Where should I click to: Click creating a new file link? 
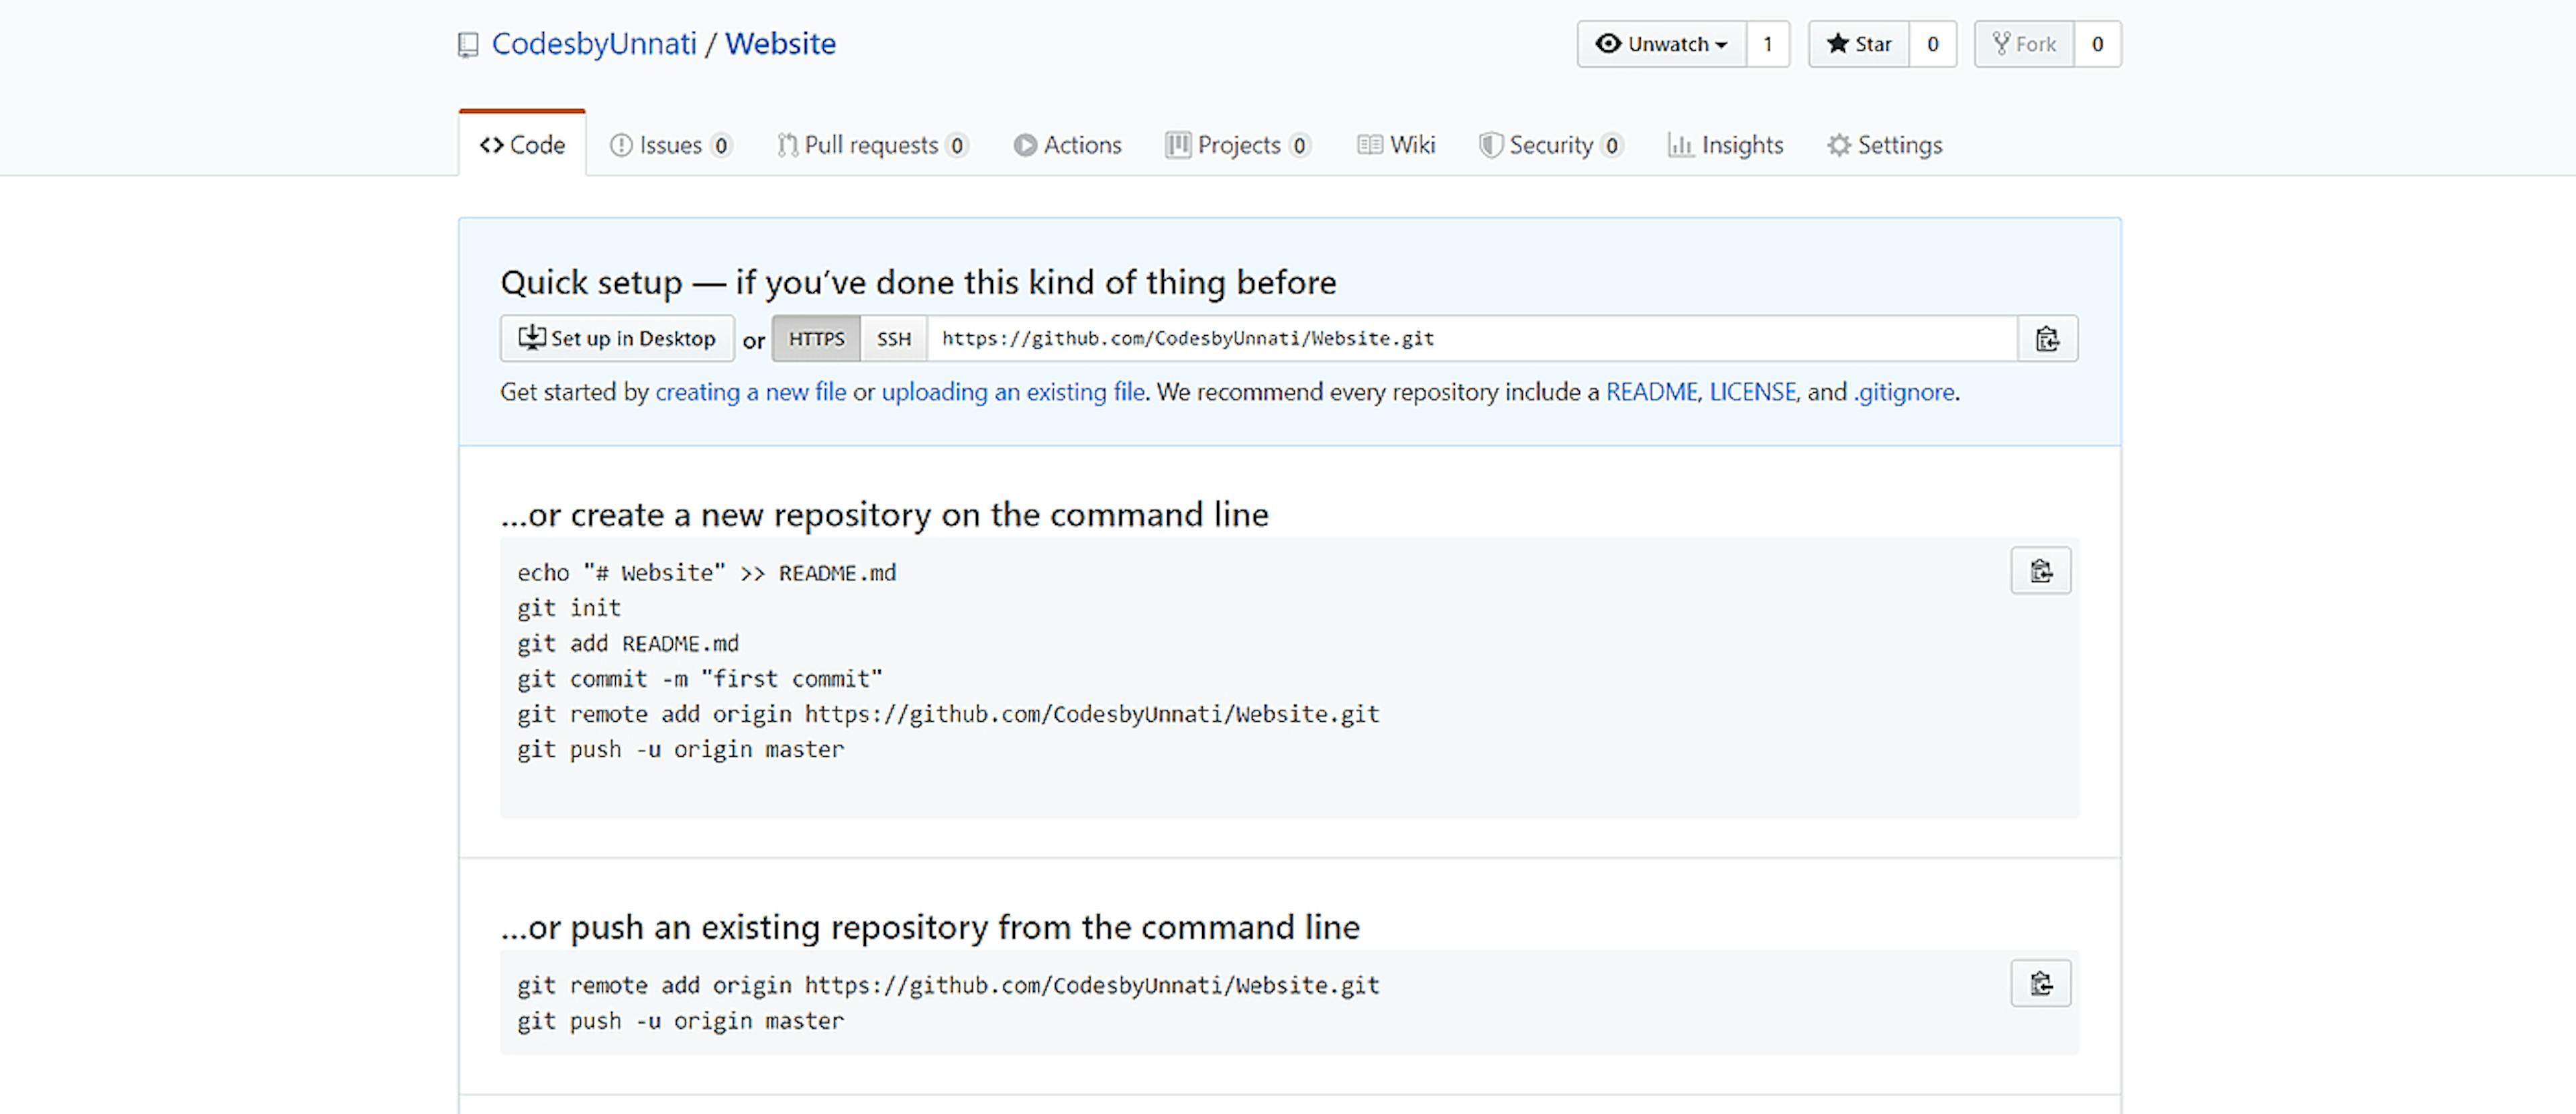(x=751, y=392)
